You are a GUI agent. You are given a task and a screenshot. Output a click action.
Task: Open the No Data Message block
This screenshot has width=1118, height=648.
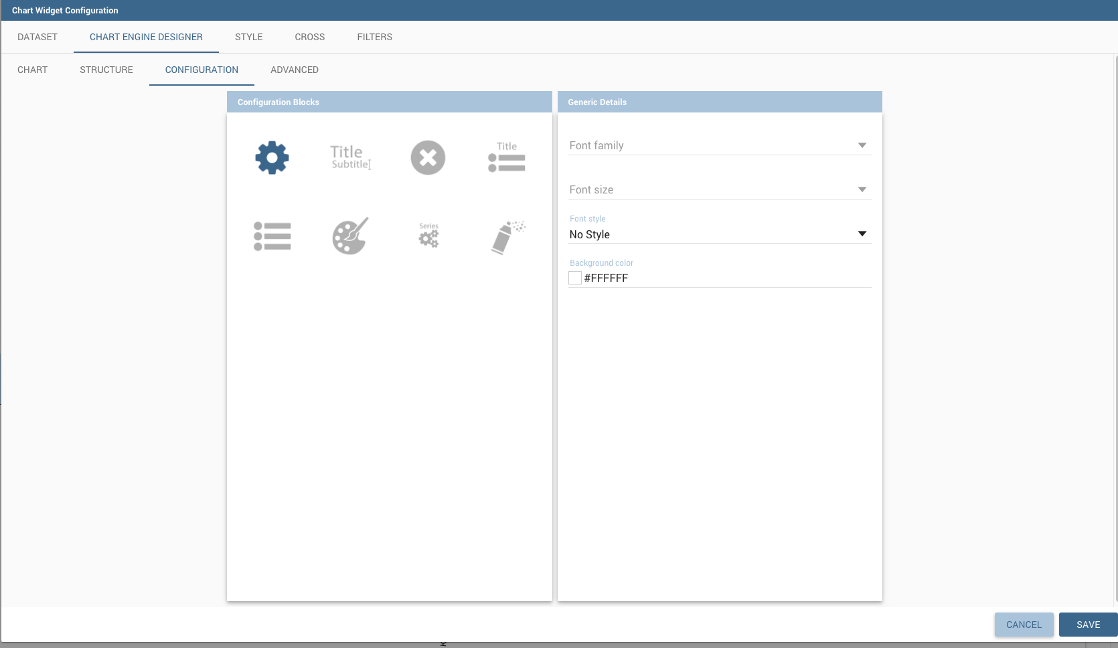coord(428,157)
